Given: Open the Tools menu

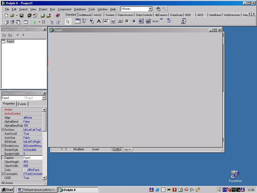Looking at the screenshot, I should 92,9.
